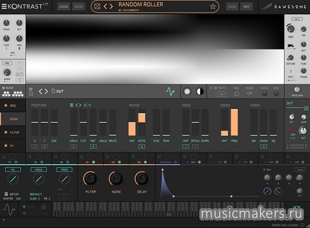Click the NOISE FREQ orange slider bar

(x=234, y=123)
